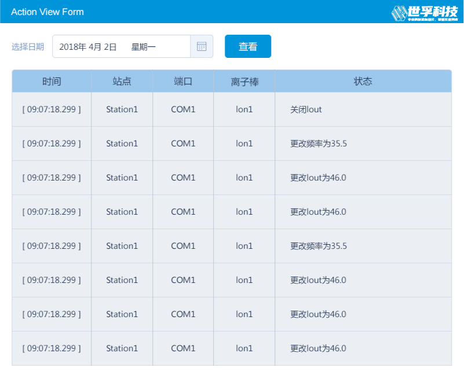Sort by the 时间 column header
464x379 pixels.
tap(52, 82)
